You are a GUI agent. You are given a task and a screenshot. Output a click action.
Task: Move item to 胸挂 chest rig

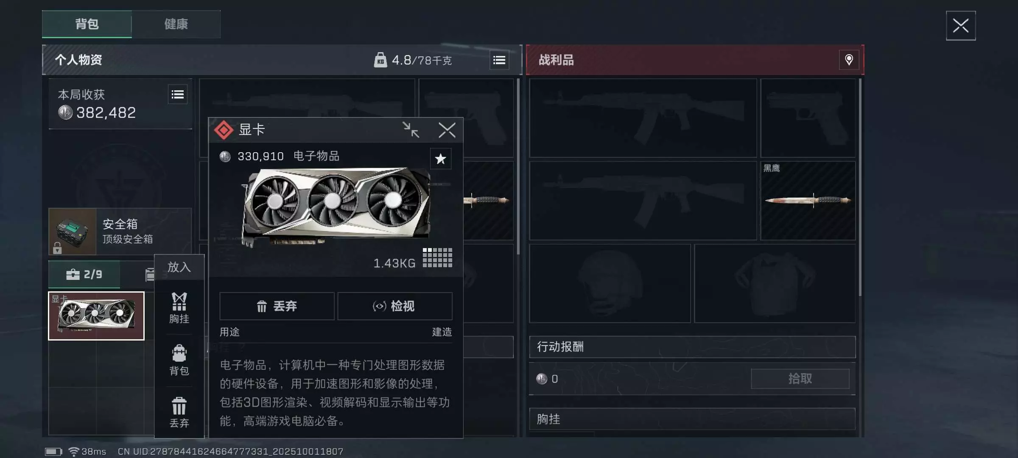click(x=179, y=308)
